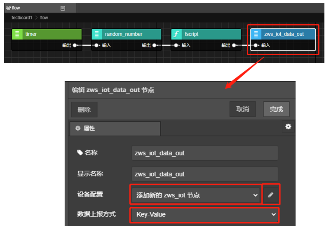
Task: Click the 编辑 zws_iot_data_out 节点 heading
Action: pos(113,90)
